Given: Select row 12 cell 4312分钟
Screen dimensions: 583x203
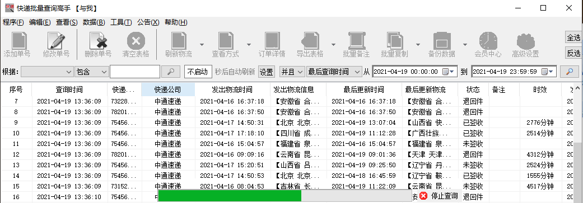Looking at the screenshot, I should coord(540,154).
